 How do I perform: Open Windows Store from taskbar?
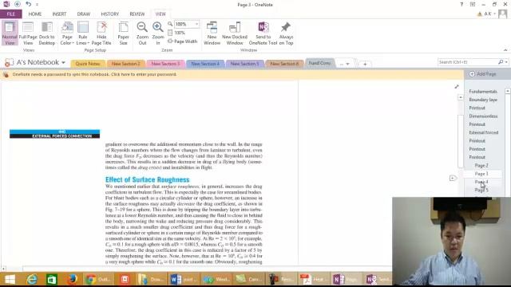(x=51, y=279)
